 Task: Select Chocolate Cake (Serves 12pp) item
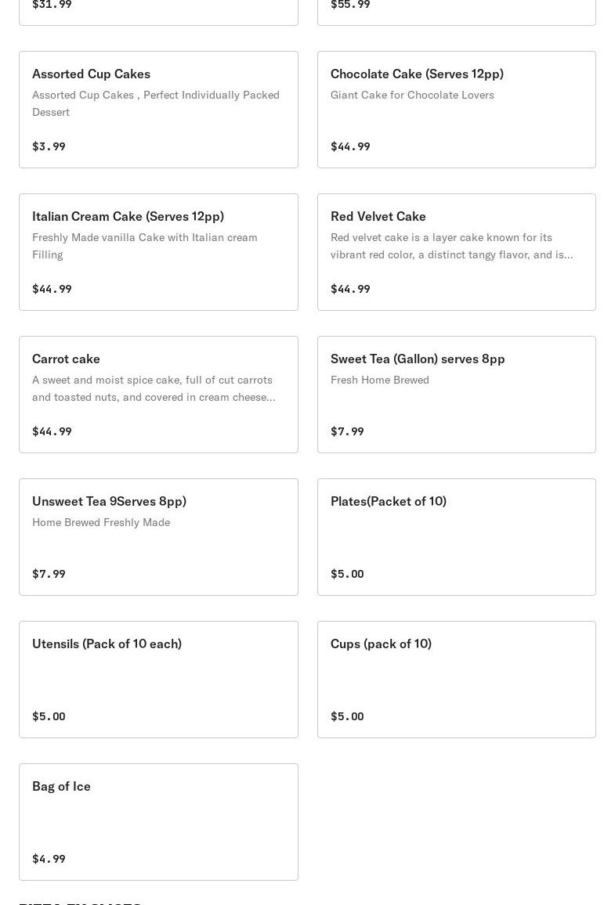point(456,110)
